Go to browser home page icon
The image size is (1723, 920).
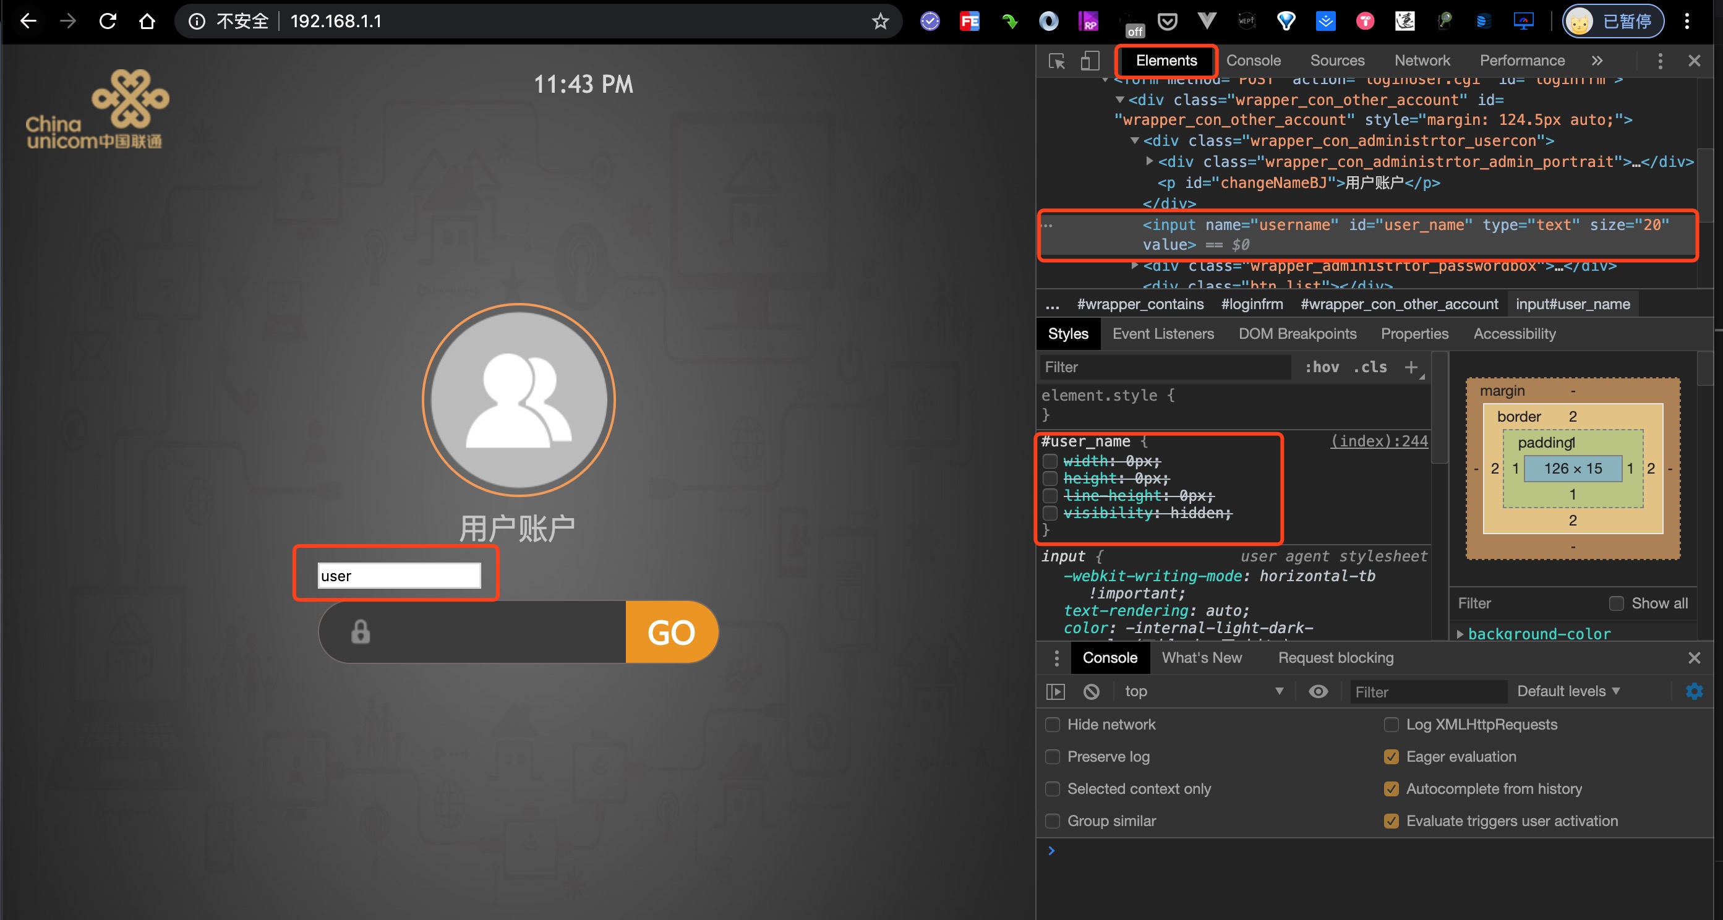point(147,22)
